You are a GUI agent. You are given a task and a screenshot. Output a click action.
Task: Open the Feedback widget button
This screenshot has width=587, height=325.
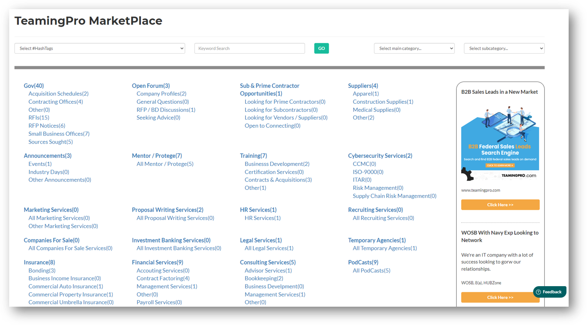(549, 292)
